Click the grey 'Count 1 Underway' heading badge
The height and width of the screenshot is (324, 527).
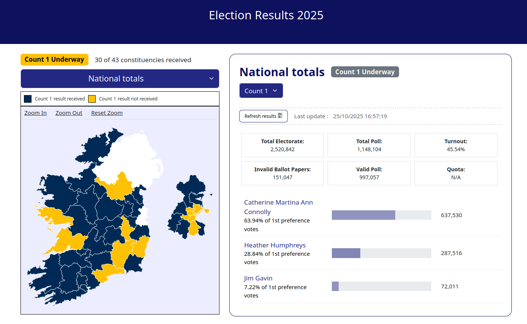364,72
